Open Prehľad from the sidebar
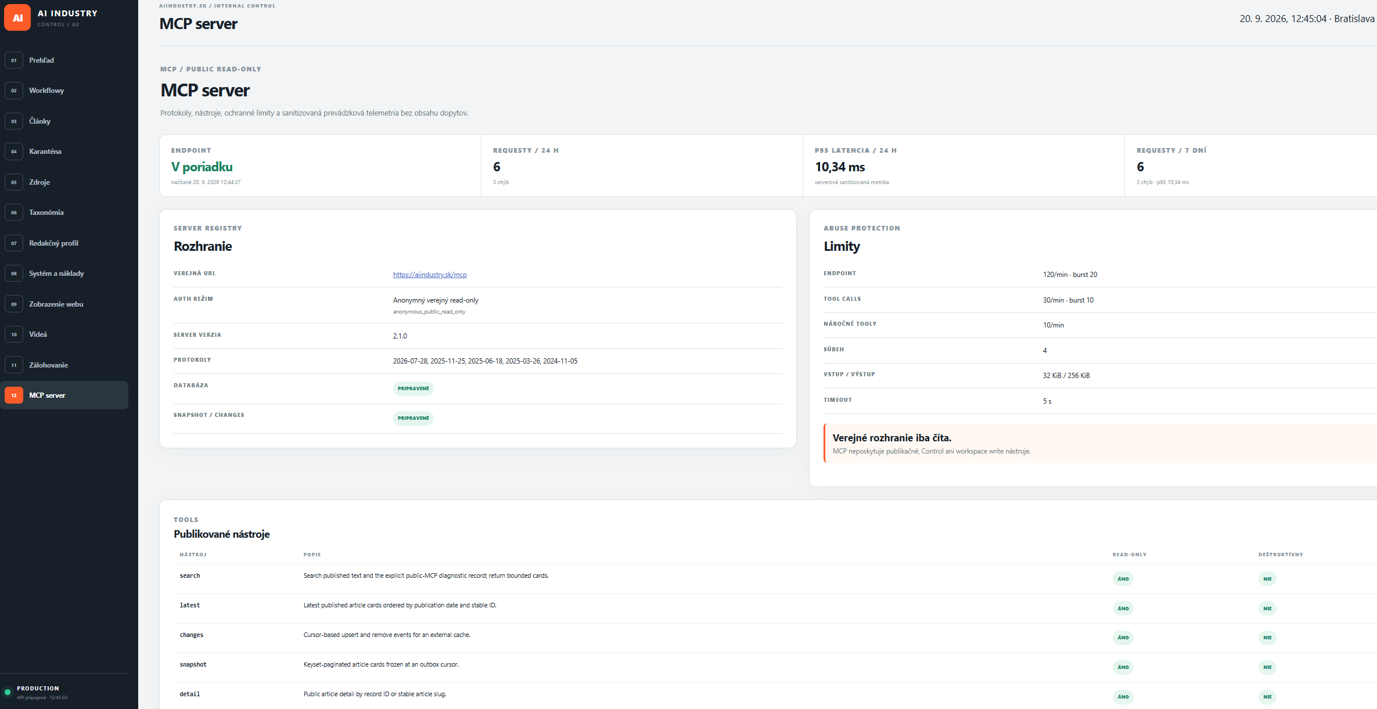The height and width of the screenshot is (709, 1377). [x=64, y=60]
